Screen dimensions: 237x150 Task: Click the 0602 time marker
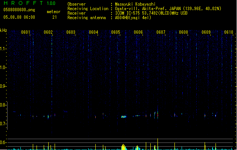pos(48,32)
